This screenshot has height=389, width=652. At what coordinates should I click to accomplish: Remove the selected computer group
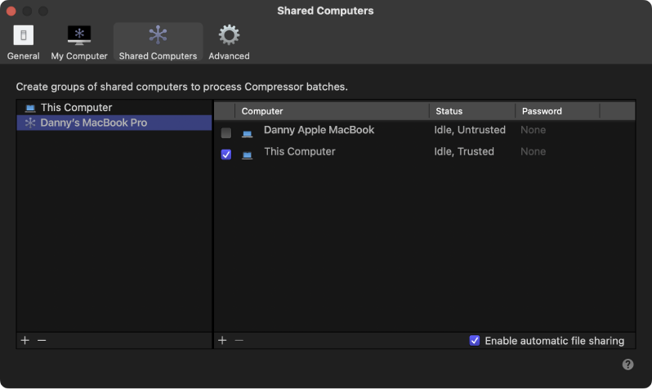tap(42, 340)
